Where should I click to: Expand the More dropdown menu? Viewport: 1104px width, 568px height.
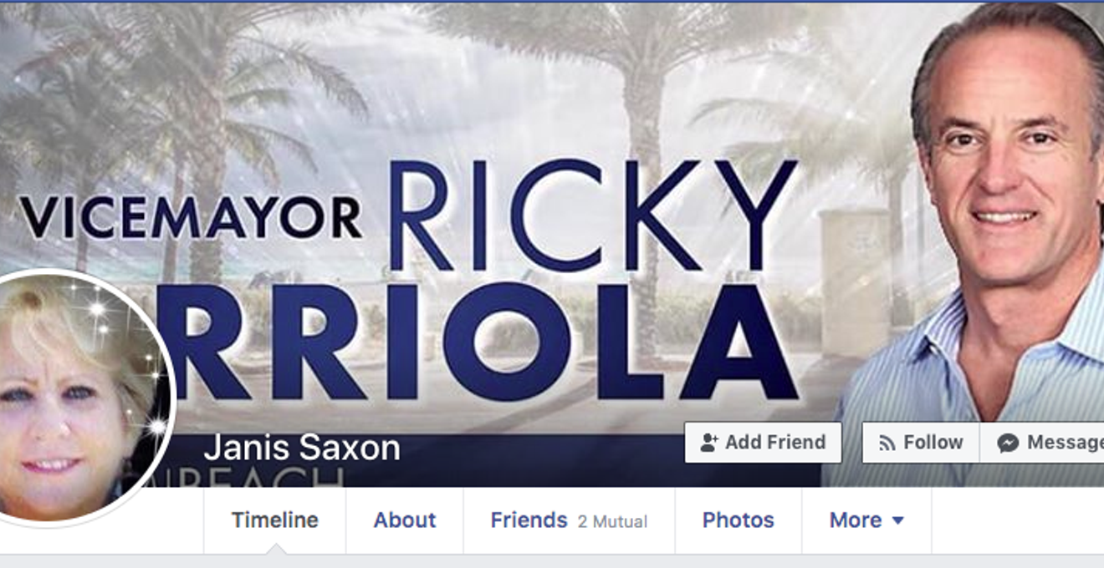click(x=866, y=520)
